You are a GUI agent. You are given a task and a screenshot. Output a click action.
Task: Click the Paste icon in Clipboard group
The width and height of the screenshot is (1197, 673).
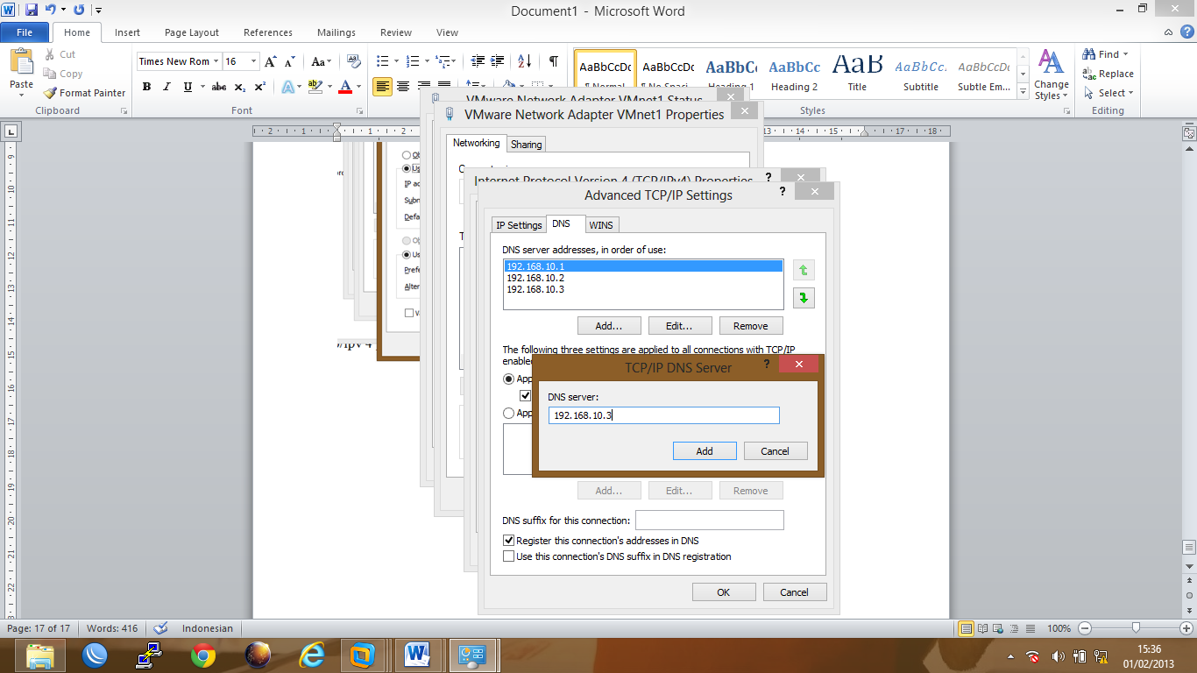[21, 63]
